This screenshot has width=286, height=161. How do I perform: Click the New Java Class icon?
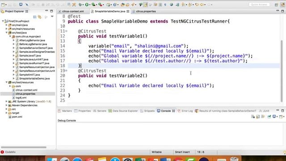tap(115, 5)
